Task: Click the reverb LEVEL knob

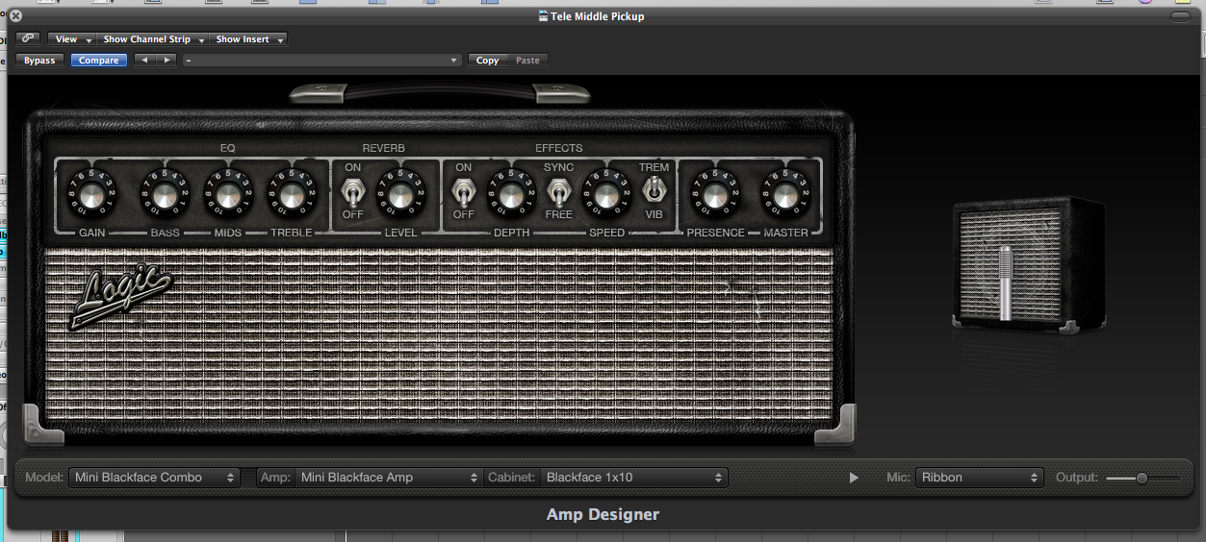Action: (x=401, y=196)
